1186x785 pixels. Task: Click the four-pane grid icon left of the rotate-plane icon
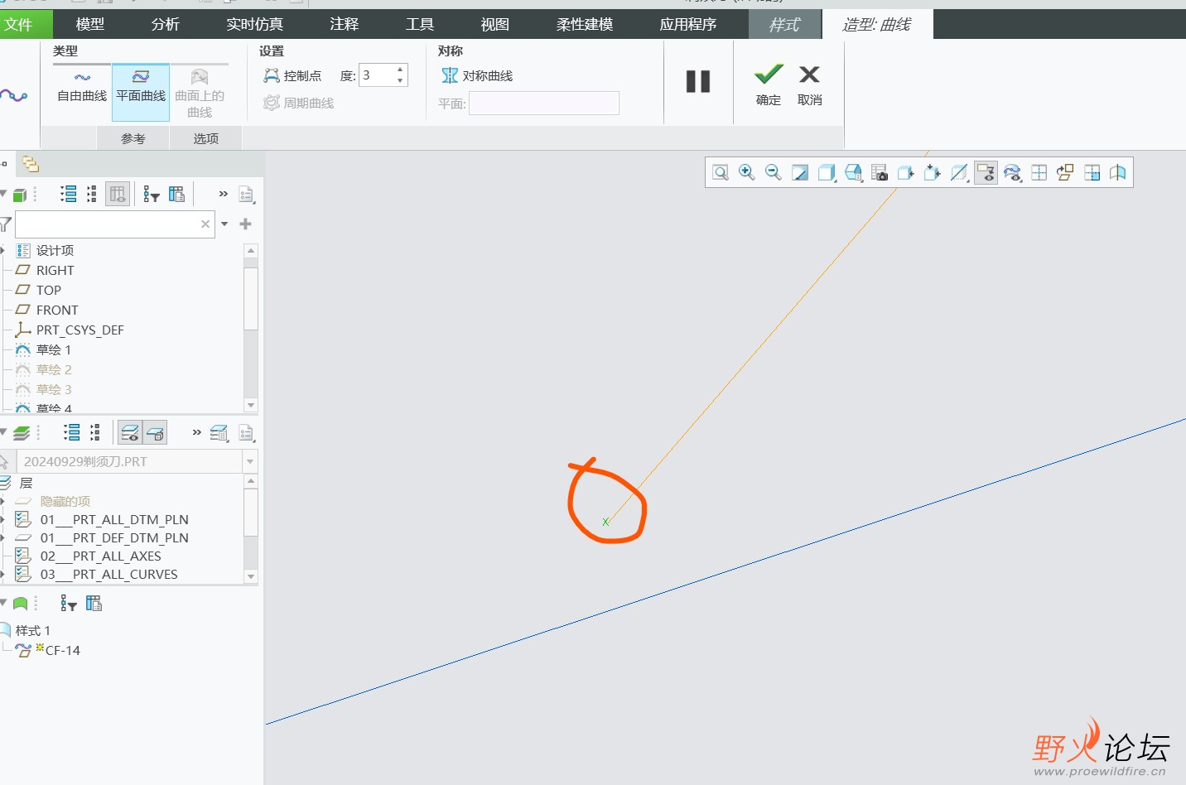1039,172
